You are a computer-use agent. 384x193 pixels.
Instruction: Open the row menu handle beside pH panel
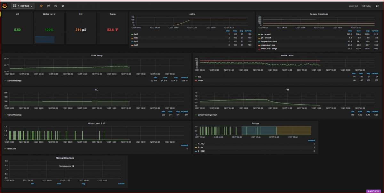pyautogui.click(x=1, y=14)
